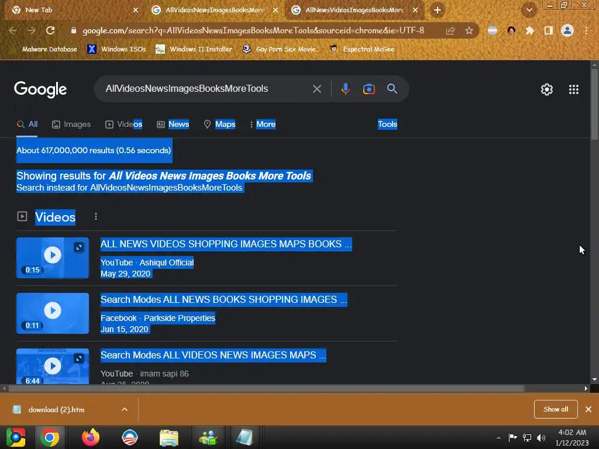Select the Videos search filter
Viewport: 599px width, 449px height.
(124, 124)
